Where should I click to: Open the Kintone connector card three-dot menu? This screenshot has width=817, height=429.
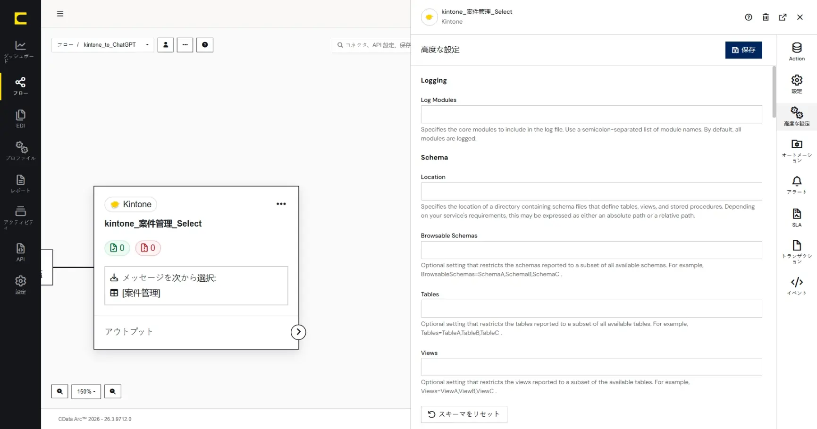coord(281,204)
